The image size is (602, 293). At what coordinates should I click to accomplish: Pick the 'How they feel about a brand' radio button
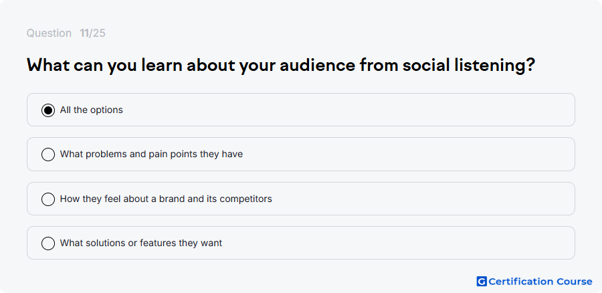(48, 199)
